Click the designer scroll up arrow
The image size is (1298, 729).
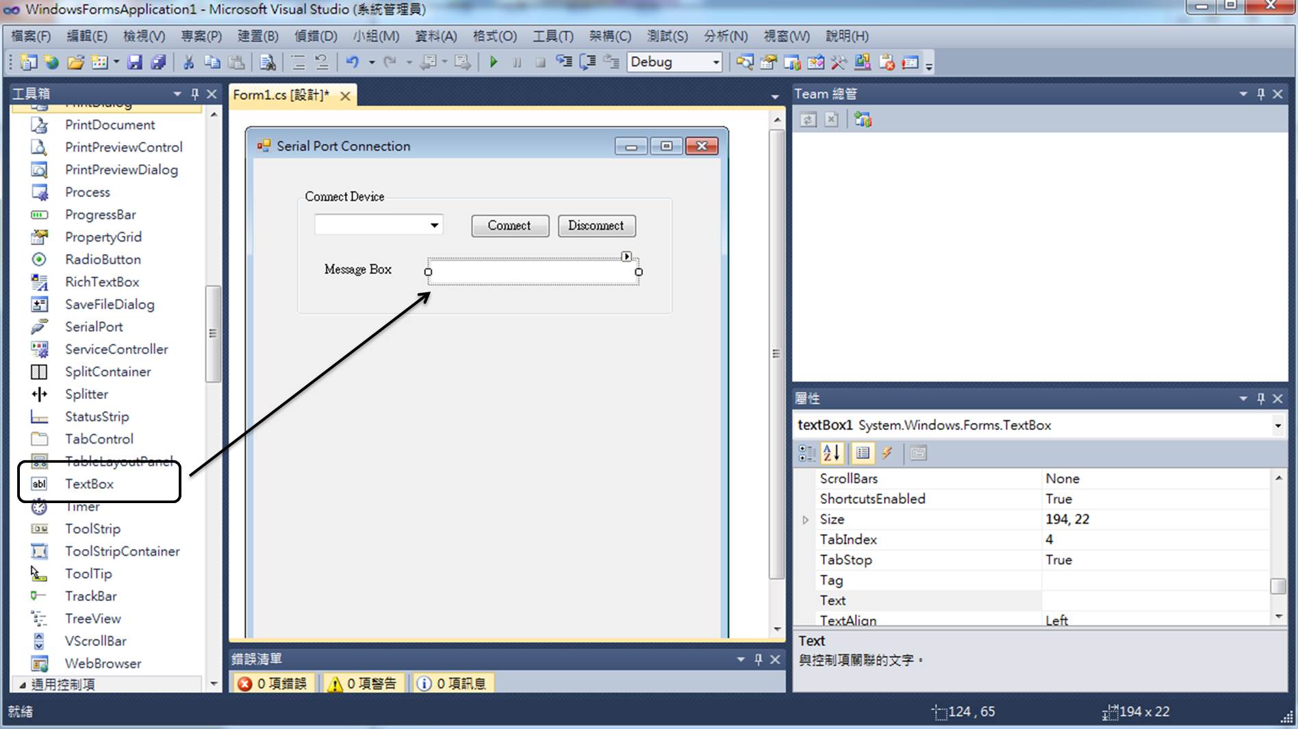[x=777, y=120]
